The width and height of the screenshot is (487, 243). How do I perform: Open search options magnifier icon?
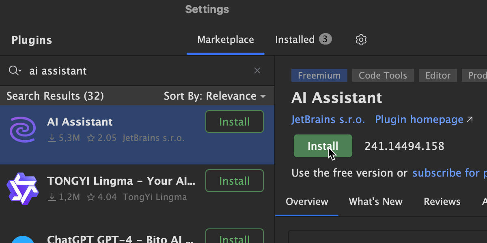[x=15, y=71]
